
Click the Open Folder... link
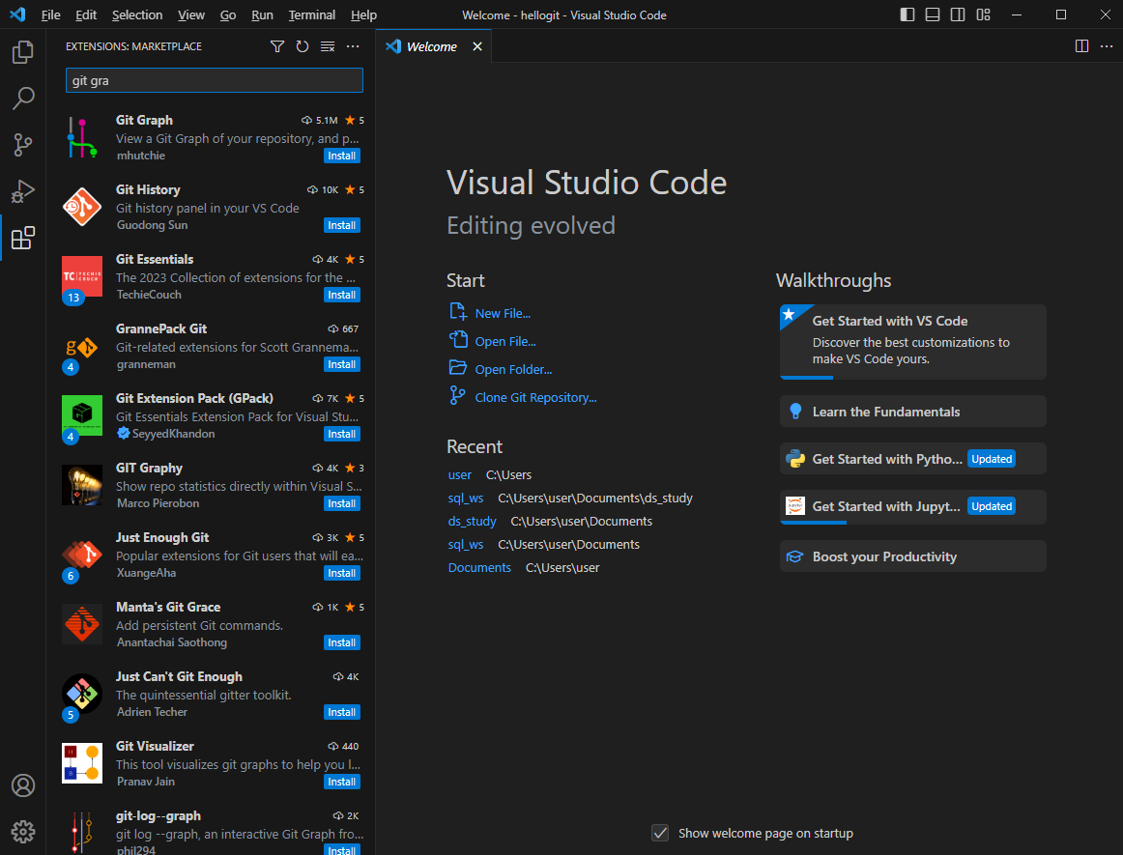pos(513,369)
